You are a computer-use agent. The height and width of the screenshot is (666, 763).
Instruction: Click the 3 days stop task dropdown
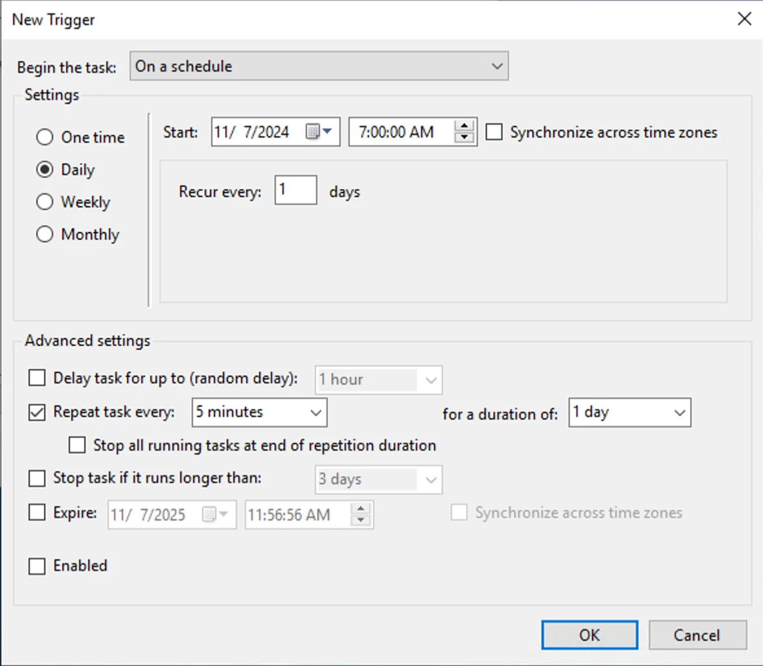[378, 479]
